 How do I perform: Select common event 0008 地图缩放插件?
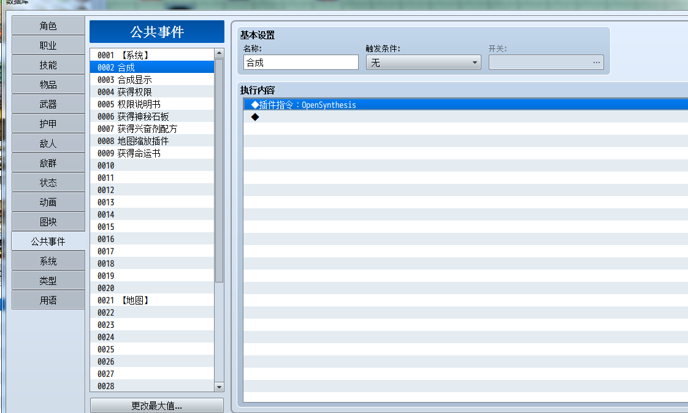(x=152, y=141)
